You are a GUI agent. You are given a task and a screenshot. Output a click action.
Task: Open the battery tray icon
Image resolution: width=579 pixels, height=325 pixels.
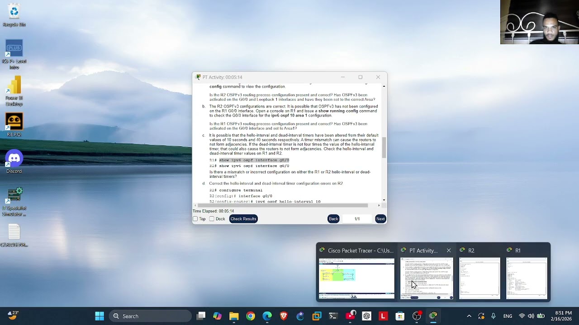540,316
